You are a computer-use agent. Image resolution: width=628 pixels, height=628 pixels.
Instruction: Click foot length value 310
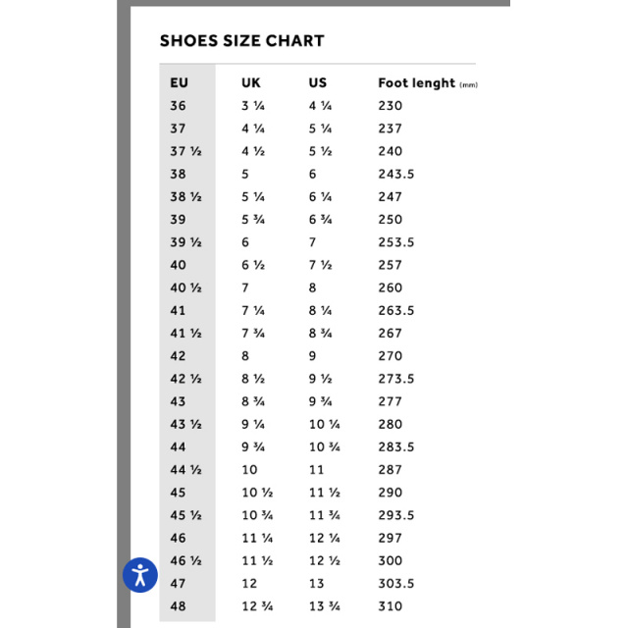pos(391,606)
